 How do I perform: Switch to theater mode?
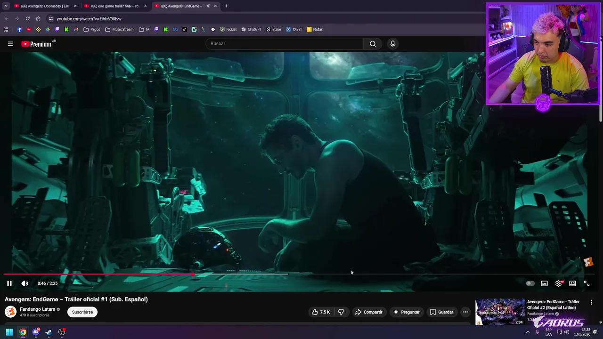(572, 283)
